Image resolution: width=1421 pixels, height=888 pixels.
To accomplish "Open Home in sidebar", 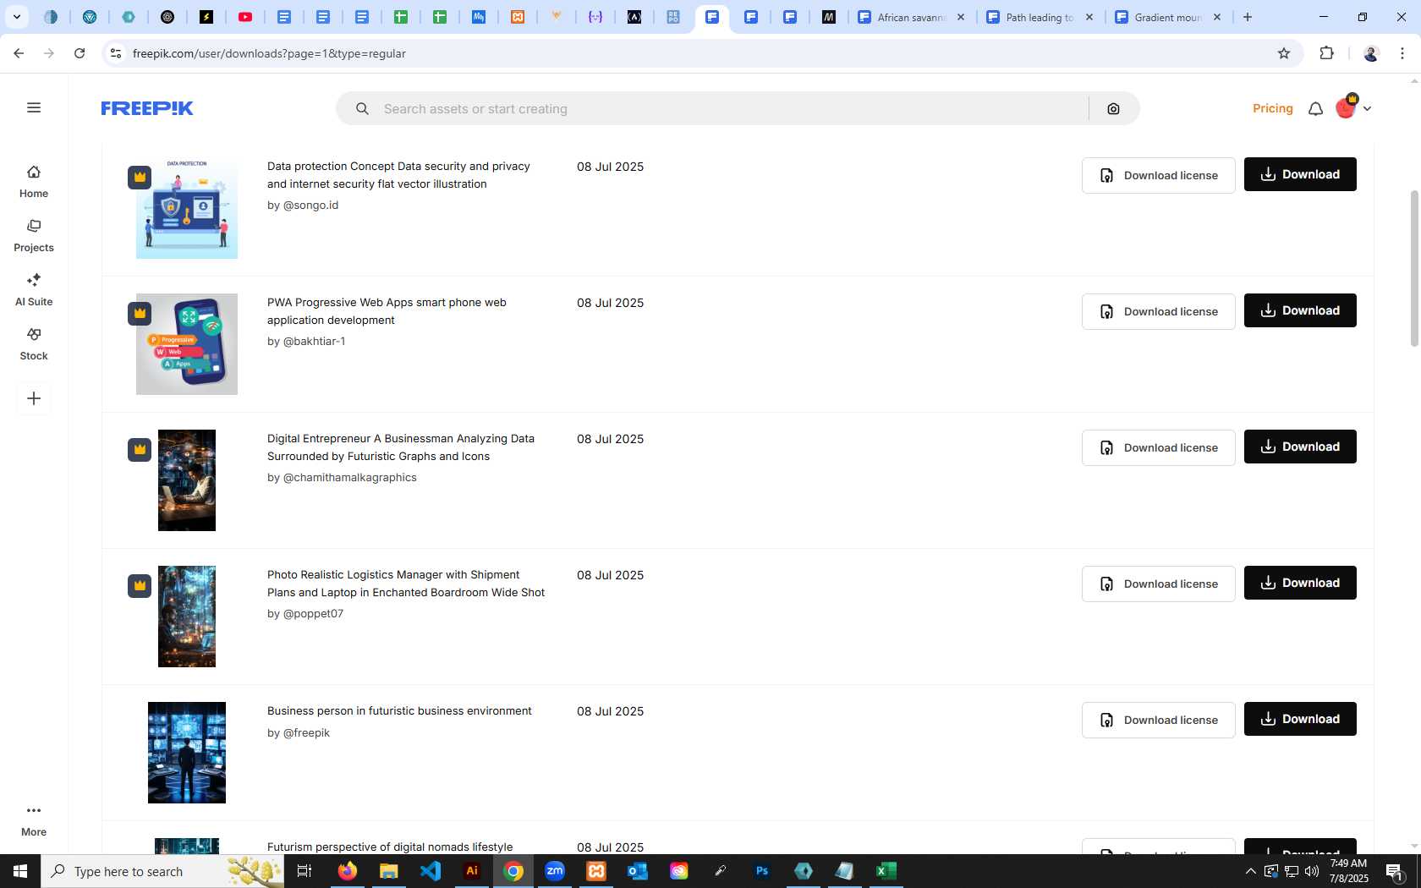I will [x=34, y=182].
